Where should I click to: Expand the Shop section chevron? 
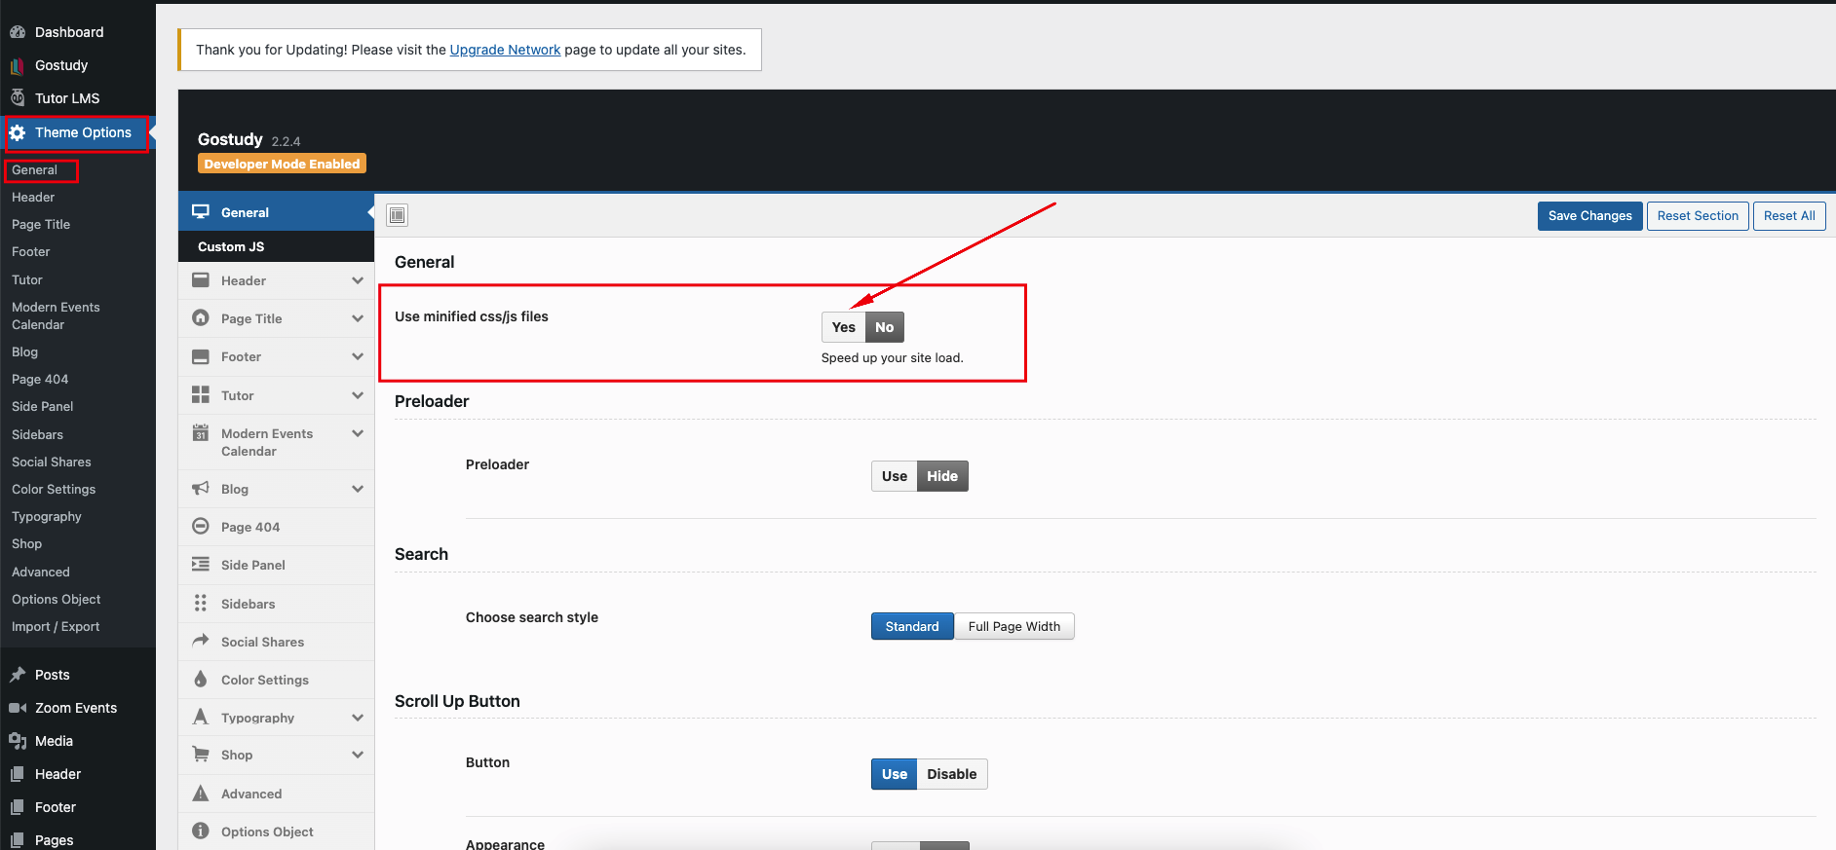[358, 755]
